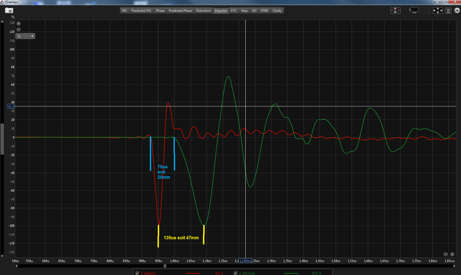Zoom in horizontal axis plus icon
Image resolution: width=461 pixels, height=275 pixels.
(x=452, y=254)
